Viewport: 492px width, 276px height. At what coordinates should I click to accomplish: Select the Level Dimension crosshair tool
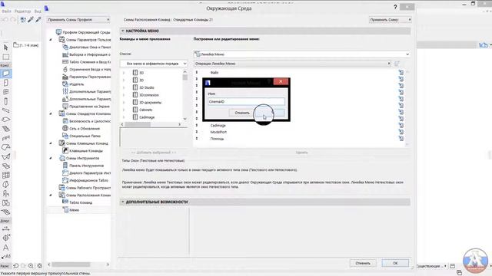(x=5, y=238)
